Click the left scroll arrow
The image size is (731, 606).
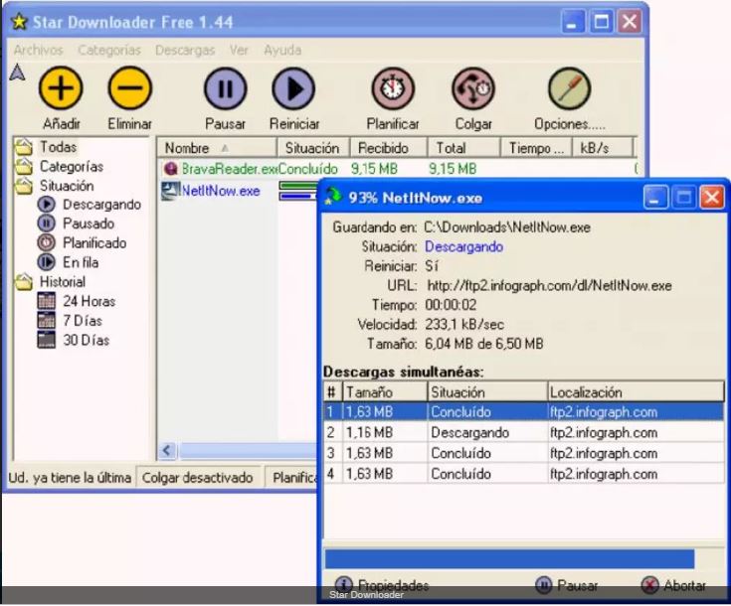pos(167,450)
